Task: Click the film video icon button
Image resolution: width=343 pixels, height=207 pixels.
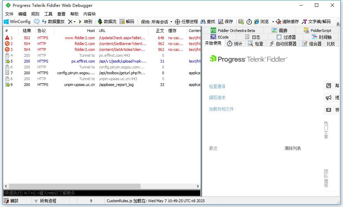Action: point(329,110)
